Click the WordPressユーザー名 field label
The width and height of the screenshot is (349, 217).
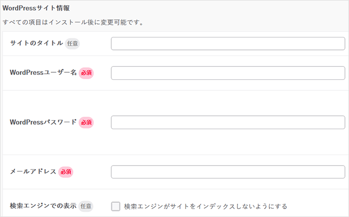coord(43,73)
